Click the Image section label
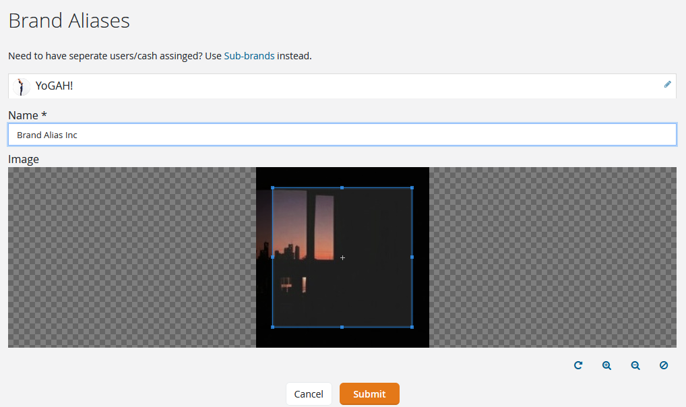Viewport: 686px width, 407px height. coord(24,159)
